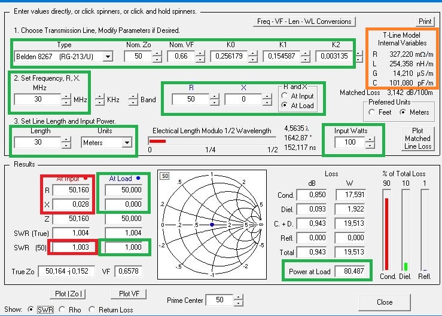Click the True Zo value field
The image size is (442, 316).
66,271
